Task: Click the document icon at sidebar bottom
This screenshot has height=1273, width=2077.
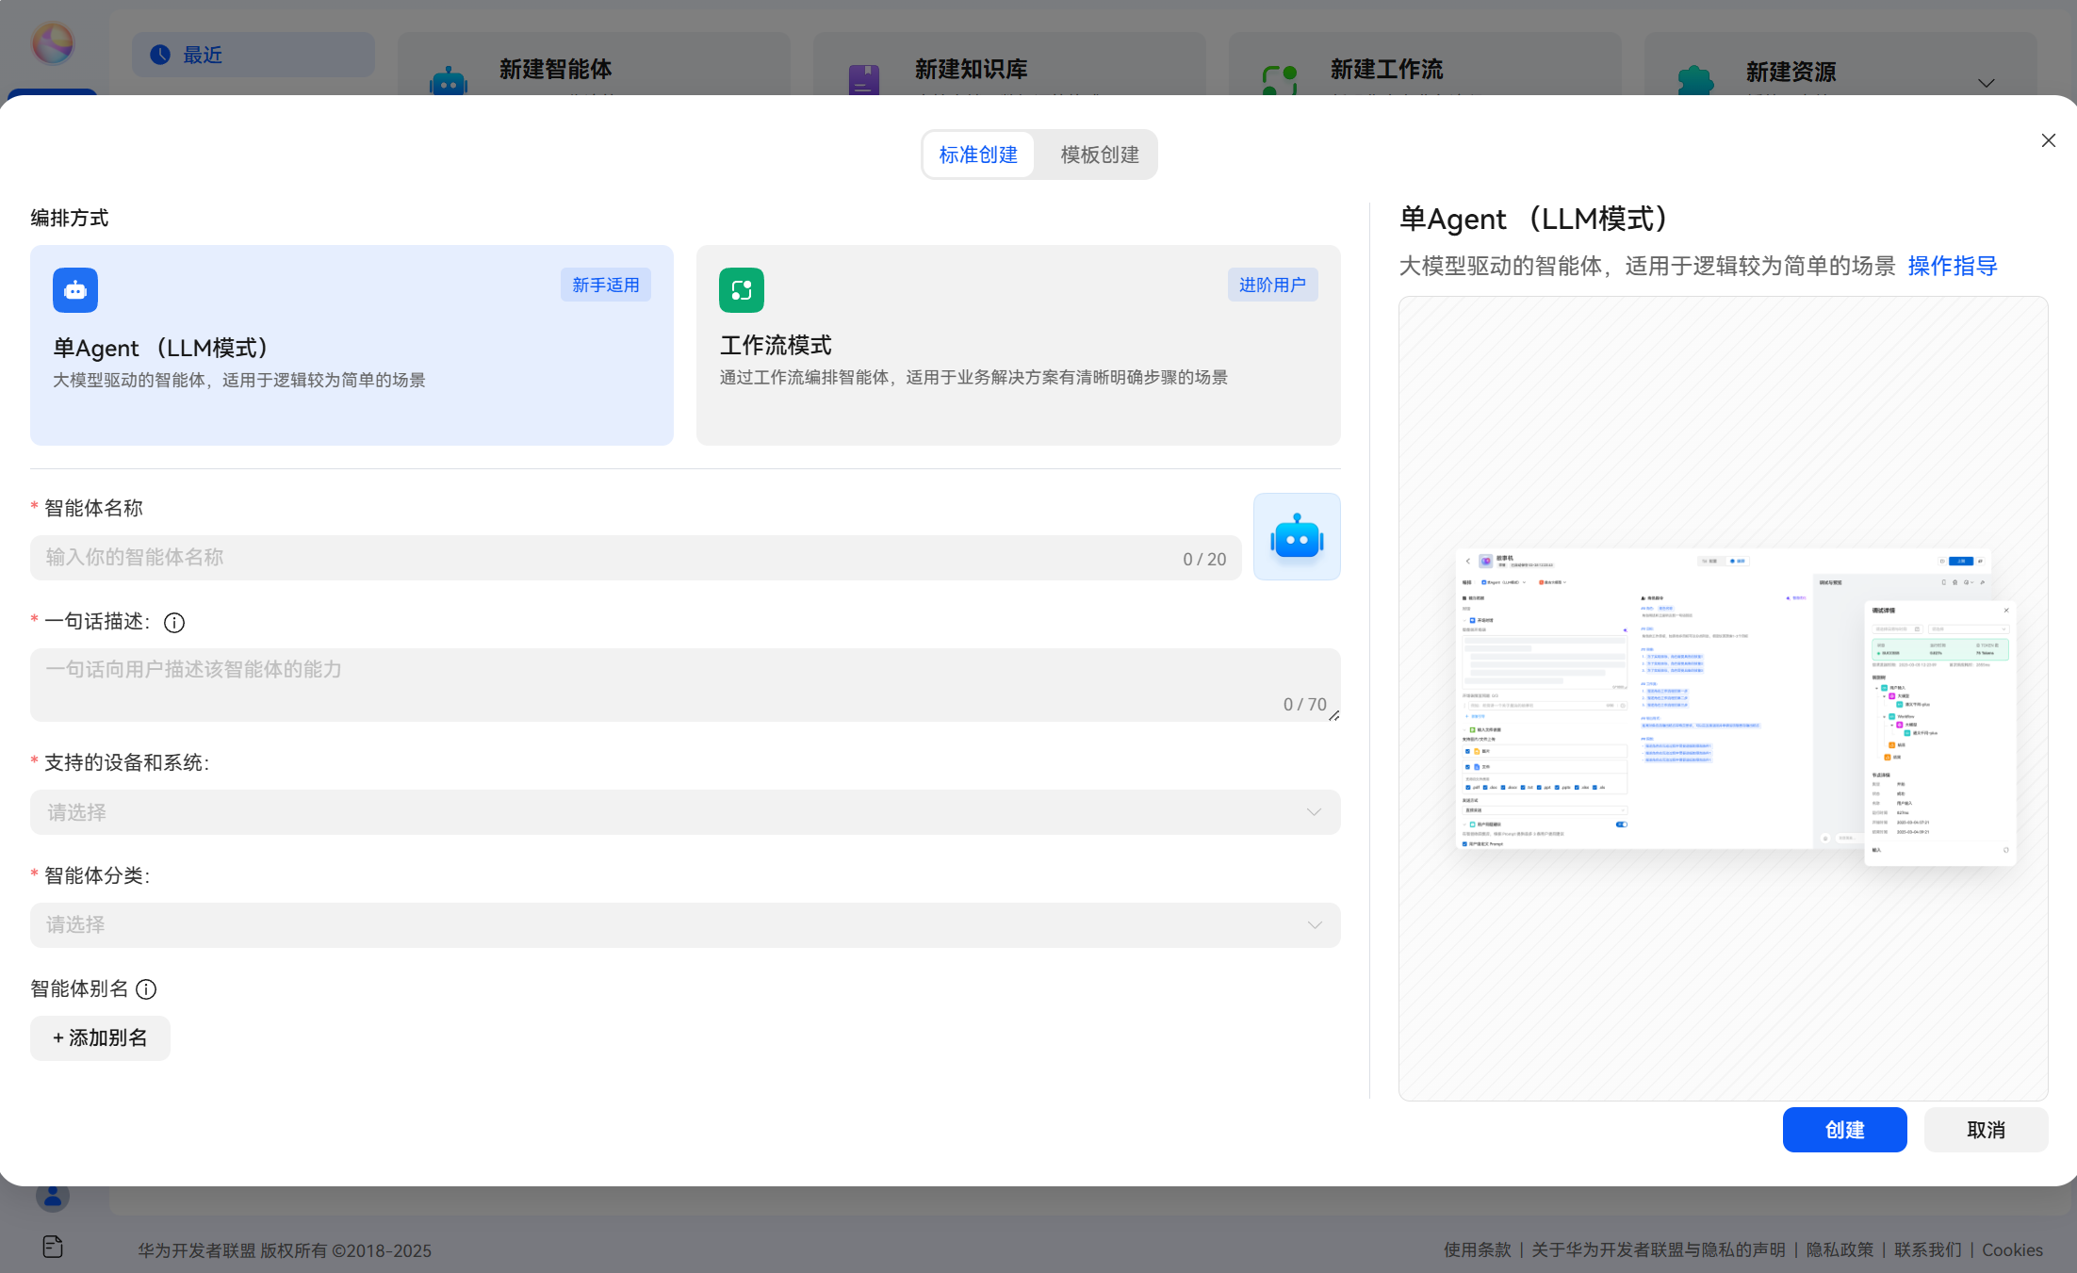Action: 53,1247
